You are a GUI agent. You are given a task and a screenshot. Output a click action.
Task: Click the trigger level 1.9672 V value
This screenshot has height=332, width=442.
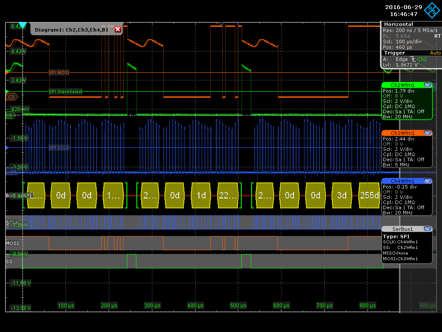click(407, 65)
